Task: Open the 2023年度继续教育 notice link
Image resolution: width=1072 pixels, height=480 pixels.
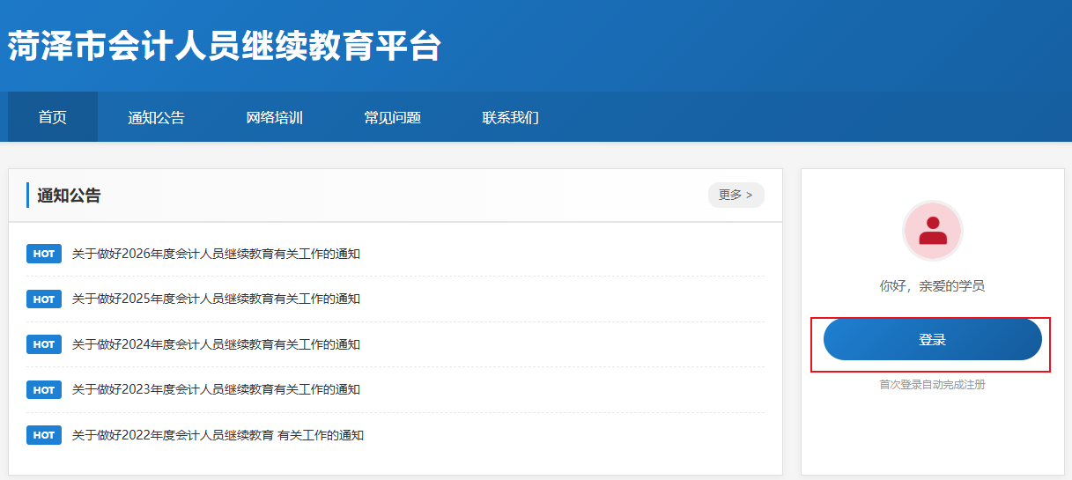Action: point(216,389)
